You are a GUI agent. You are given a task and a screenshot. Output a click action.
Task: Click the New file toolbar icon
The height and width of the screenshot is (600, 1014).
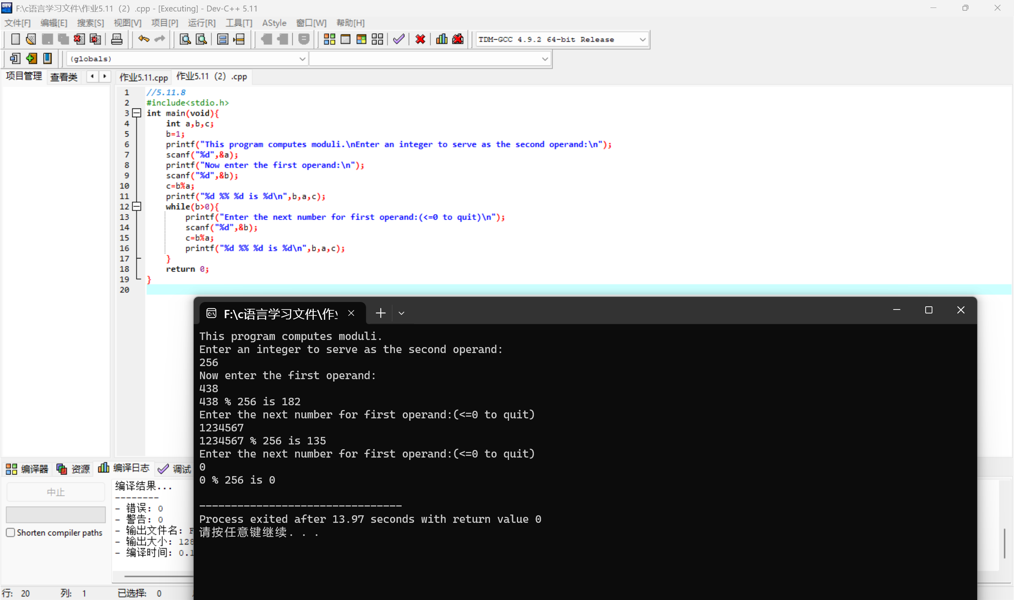tap(15, 39)
